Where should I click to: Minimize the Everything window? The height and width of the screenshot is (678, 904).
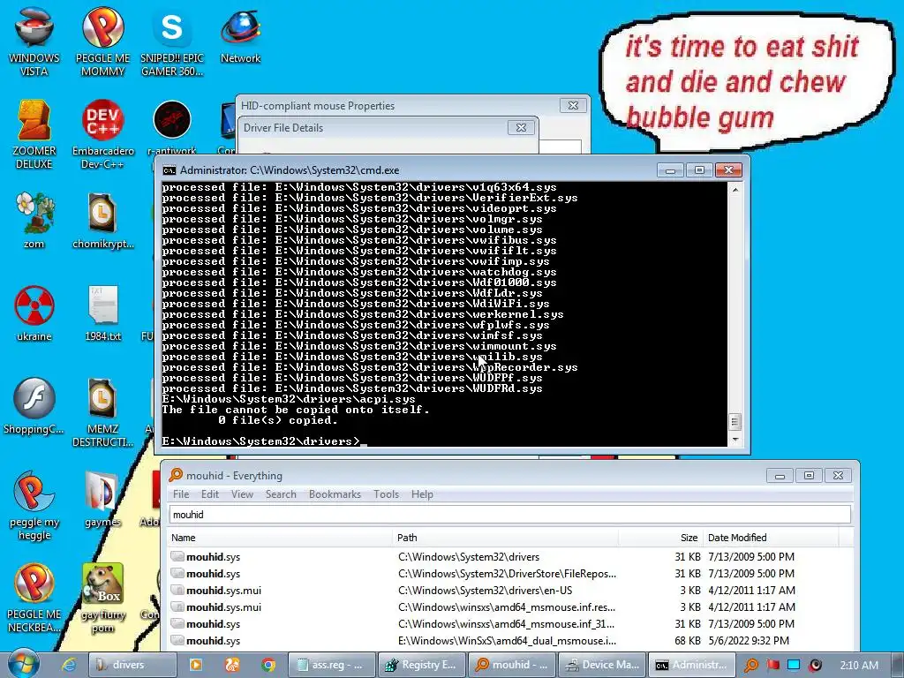[780, 476]
